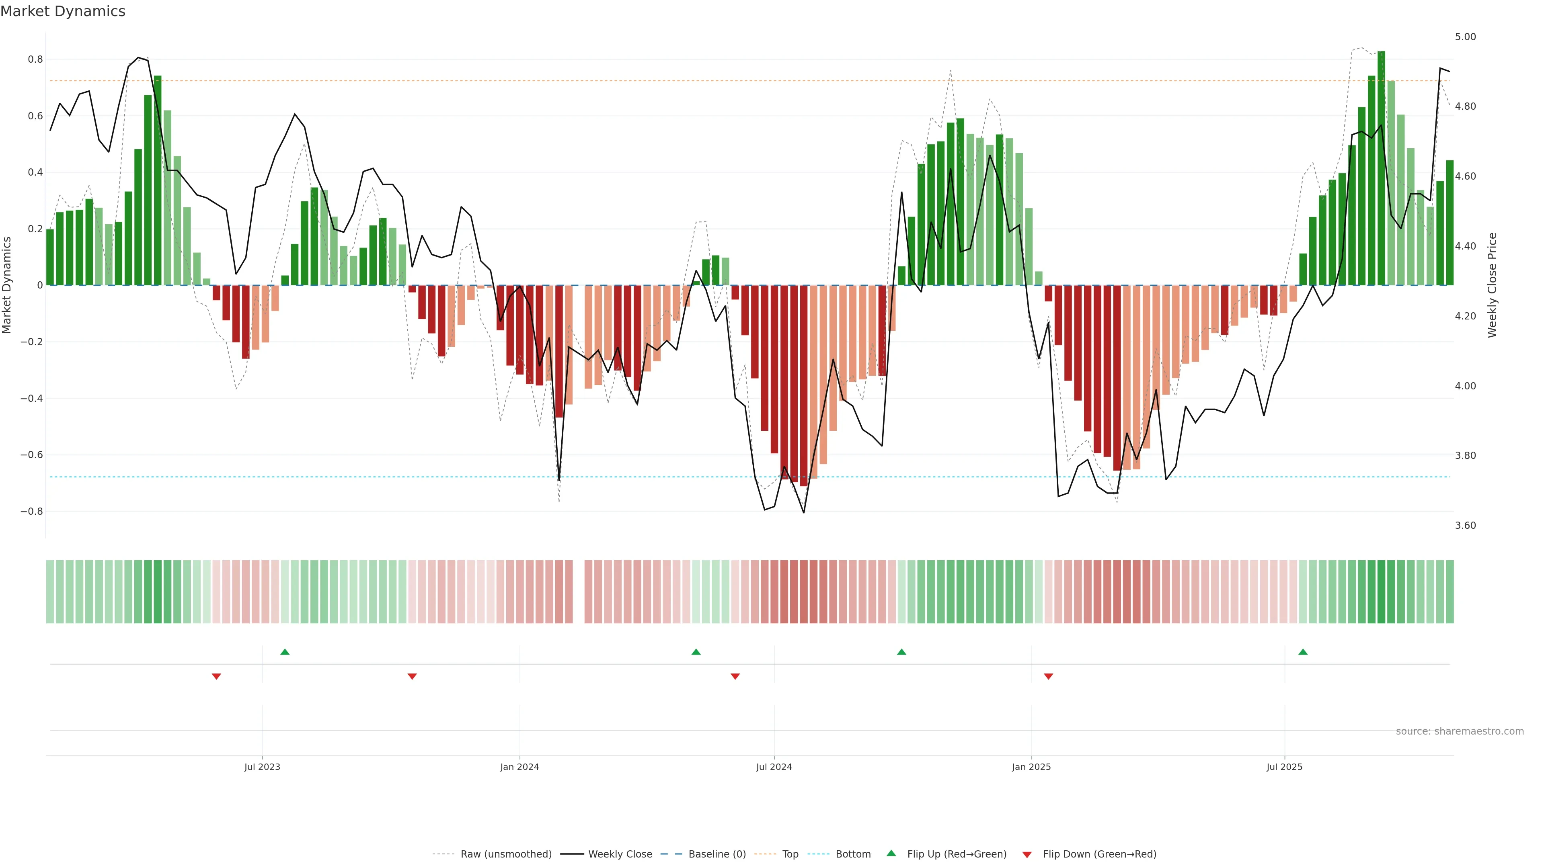
Task: Click the 5.00 label on the price axis
Action: 1465,37
